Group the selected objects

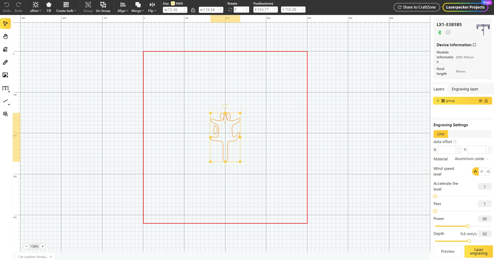[x=88, y=7]
